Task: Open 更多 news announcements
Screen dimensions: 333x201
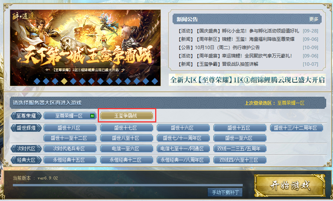Action: click(x=313, y=19)
